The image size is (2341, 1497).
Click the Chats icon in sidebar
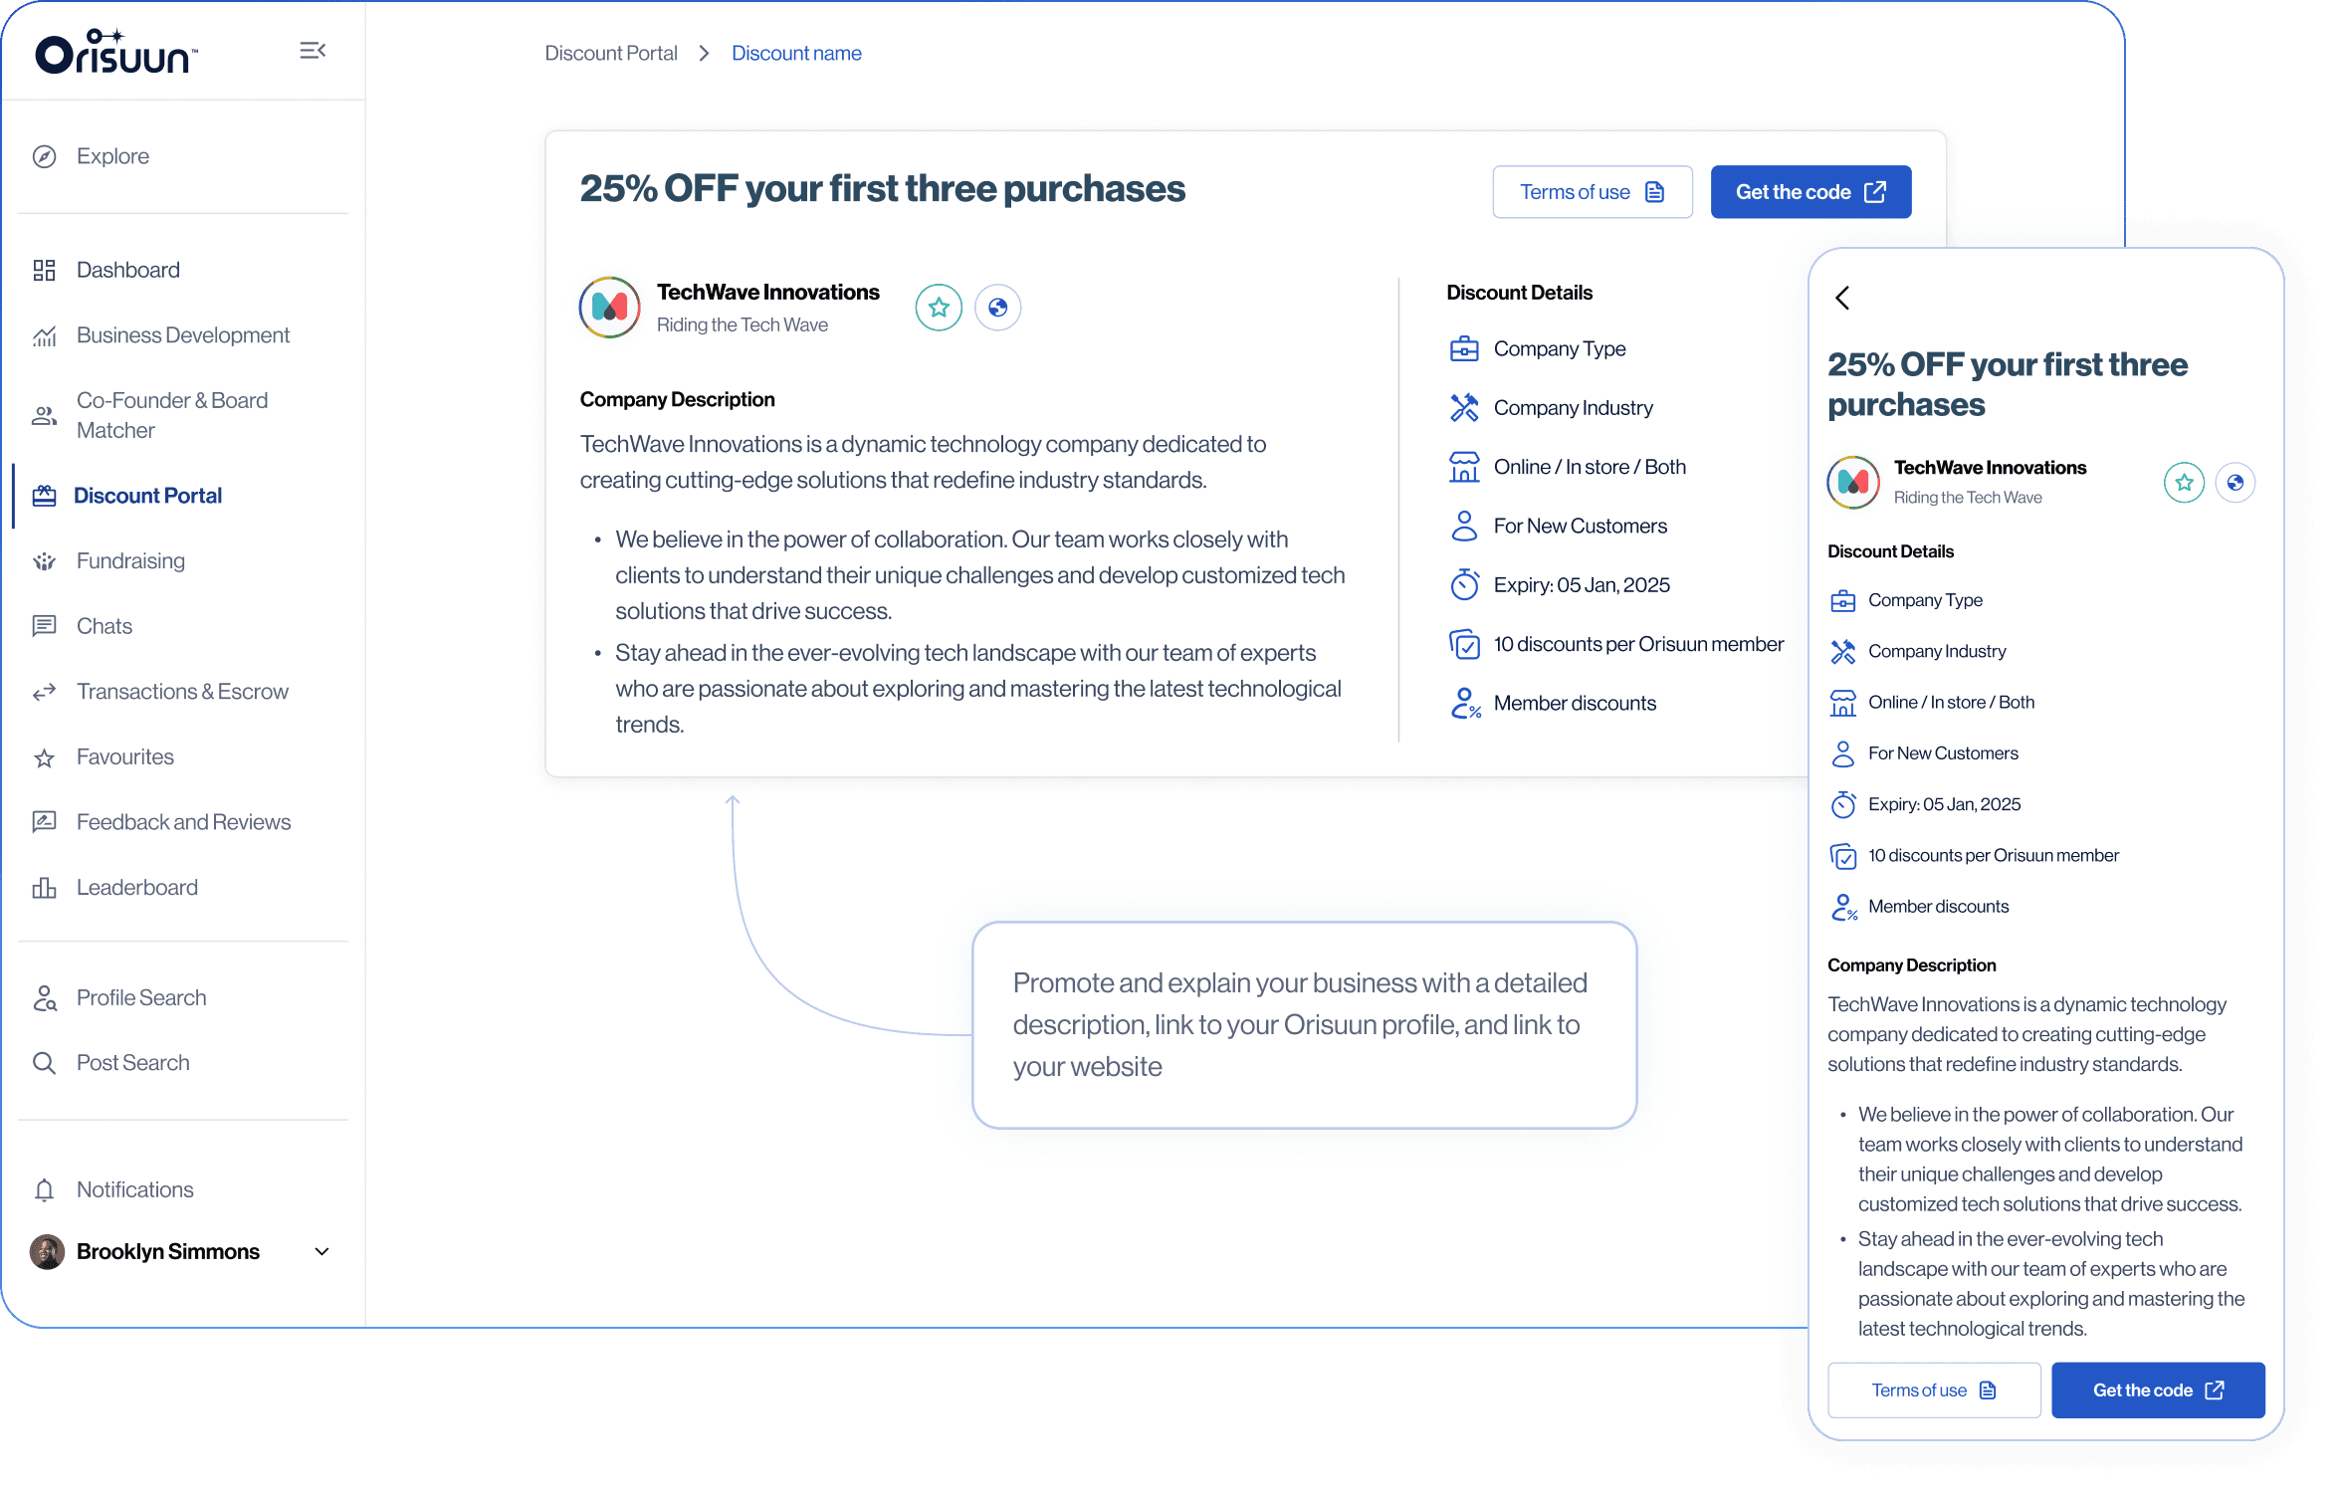pyautogui.click(x=44, y=626)
